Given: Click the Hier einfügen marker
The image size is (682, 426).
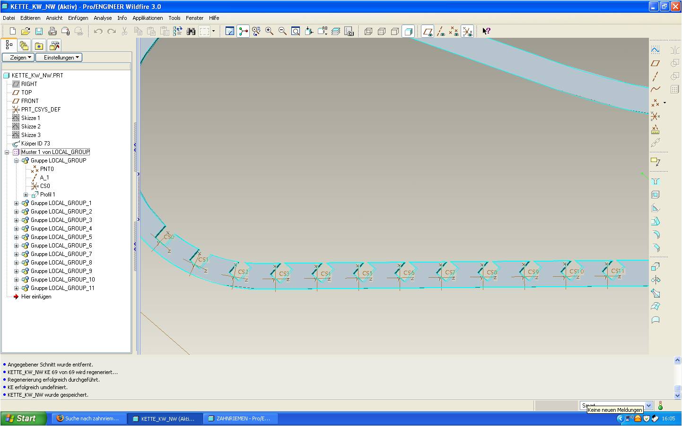Looking at the screenshot, I should tap(36, 297).
